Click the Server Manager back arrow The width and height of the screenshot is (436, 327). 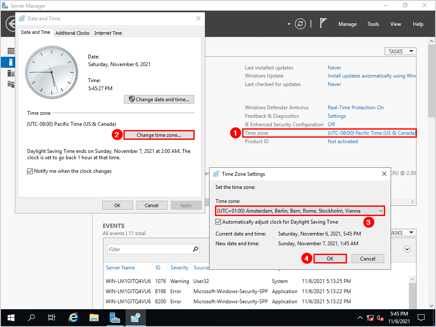[10, 24]
